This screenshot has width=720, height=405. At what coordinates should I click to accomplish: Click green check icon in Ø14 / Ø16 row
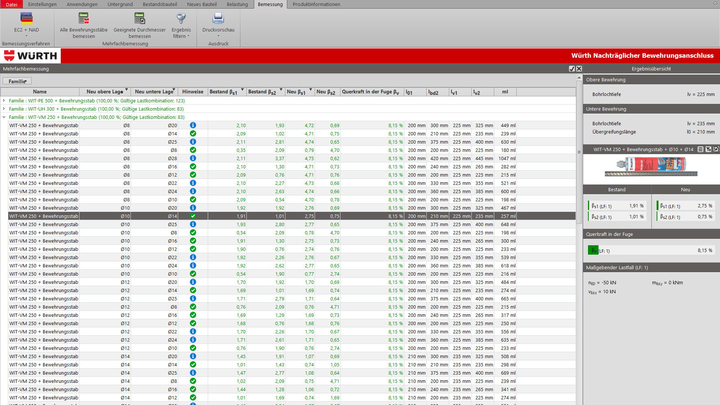[x=193, y=389]
